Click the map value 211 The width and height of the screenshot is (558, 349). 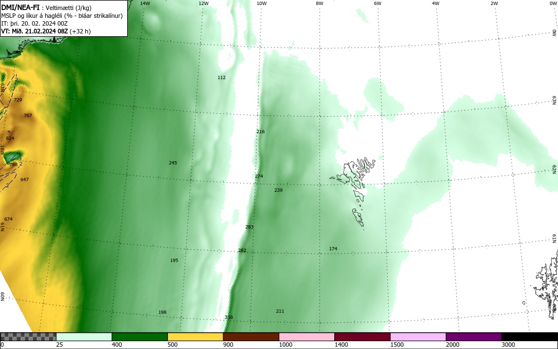(280, 311)
